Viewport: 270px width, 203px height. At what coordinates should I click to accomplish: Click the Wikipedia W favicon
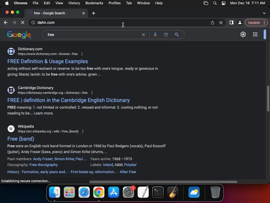click(x=11, y=129)
